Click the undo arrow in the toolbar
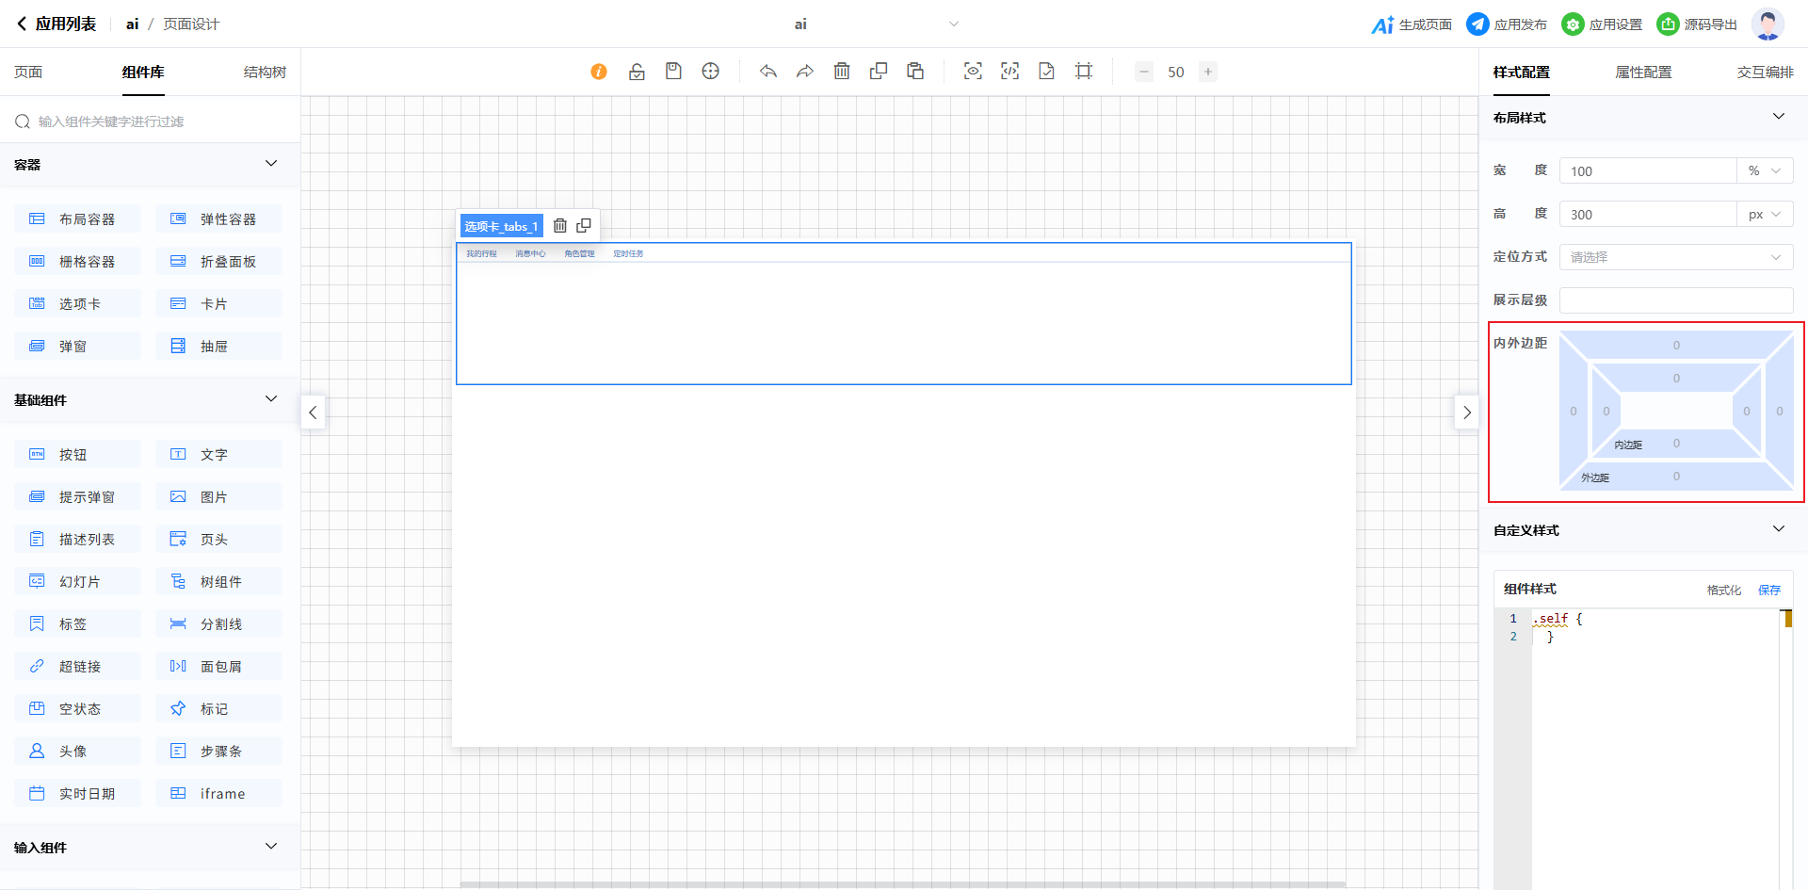The height and width of the screenshot is (890, 1808). click(768, 72)
